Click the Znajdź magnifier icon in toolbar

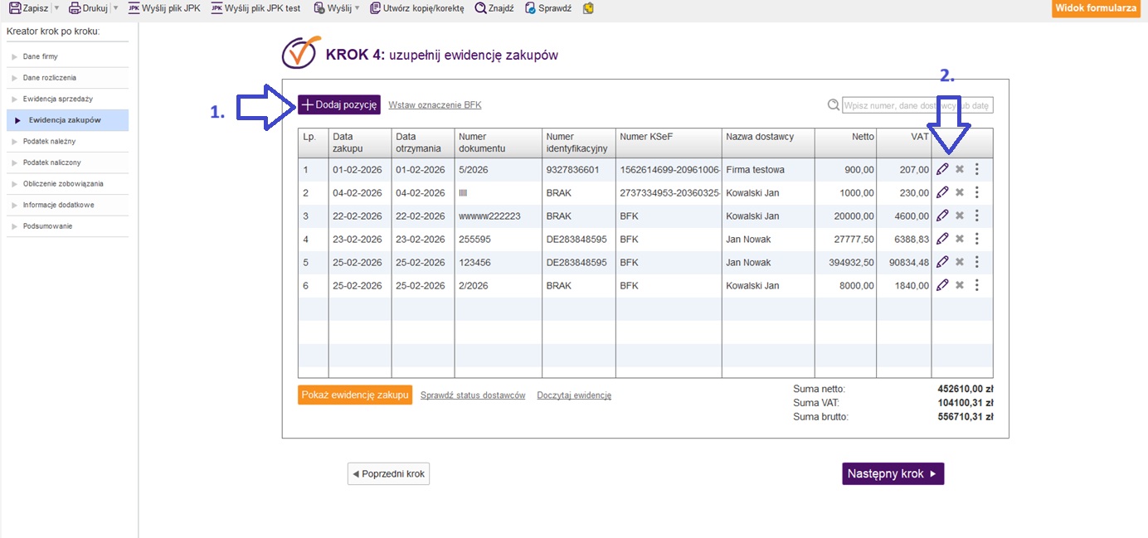[480, 8]
